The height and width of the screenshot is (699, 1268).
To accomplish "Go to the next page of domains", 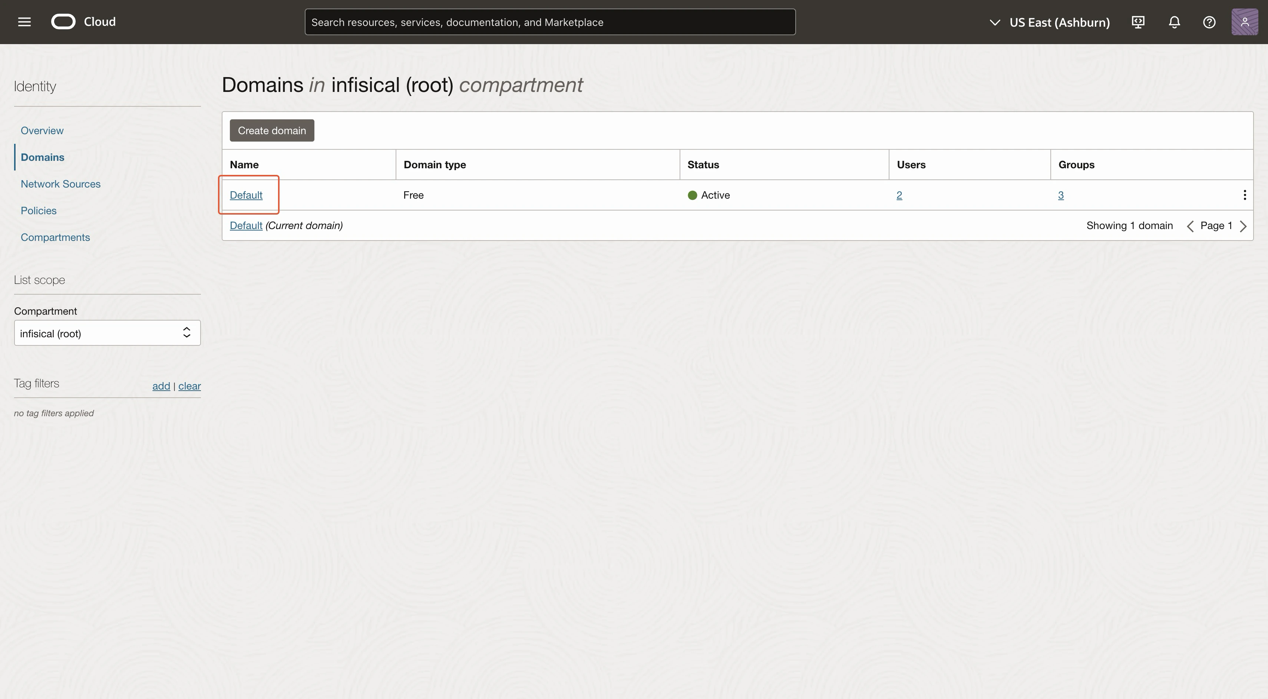I will tap(1244, 226).
